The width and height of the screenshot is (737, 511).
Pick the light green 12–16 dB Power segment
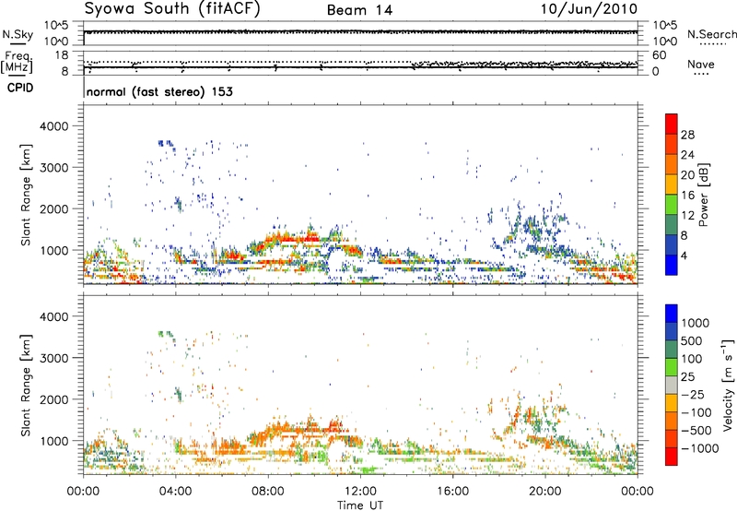672,204
